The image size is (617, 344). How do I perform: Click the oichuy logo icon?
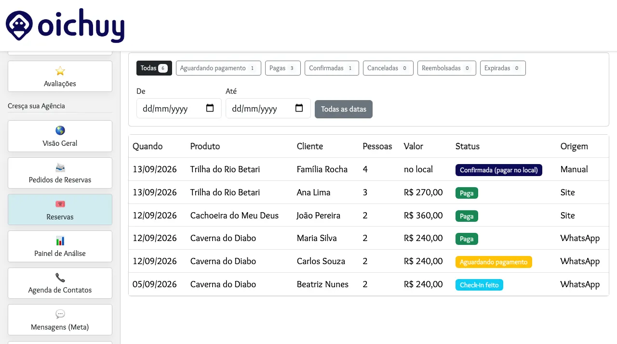click(x=19, y=25)
